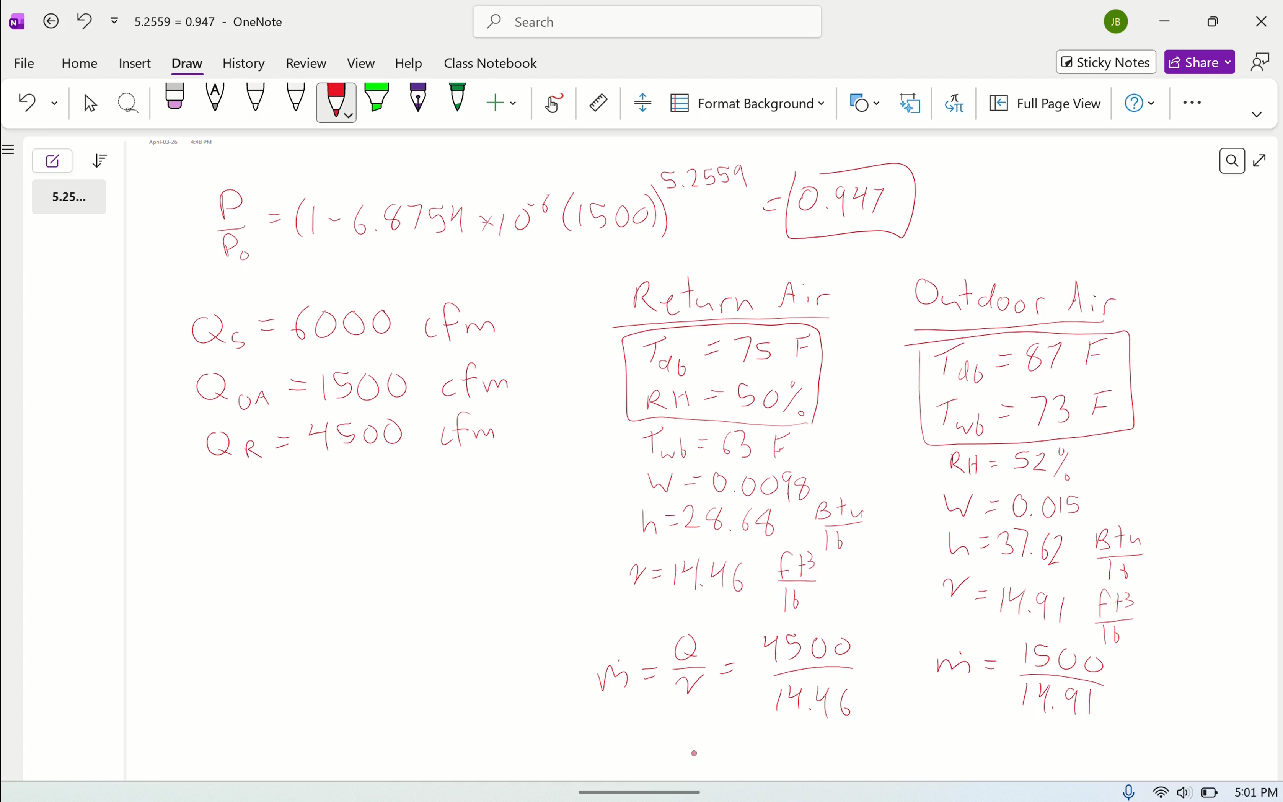Select the Lasso Select tool

tap(127, 103)
